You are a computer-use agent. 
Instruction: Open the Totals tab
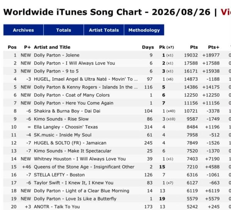(64, 30)
